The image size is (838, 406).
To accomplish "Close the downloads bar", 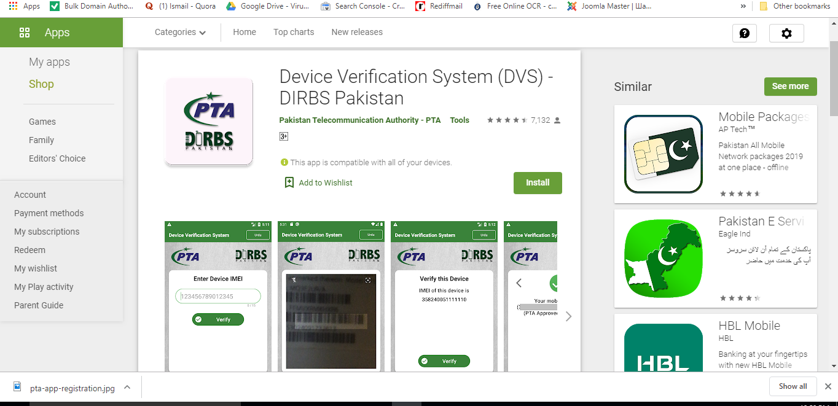I will (x=828, y=386).
